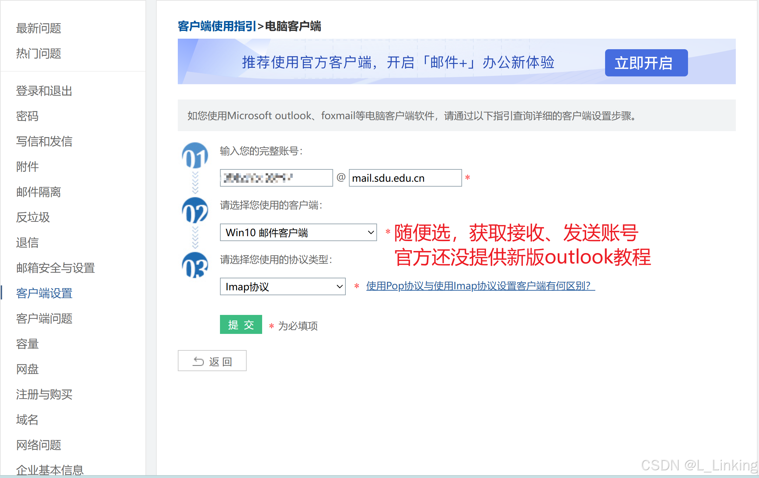Image resolution: width=759 pixels, height=478 pixels.
Task: Expand the Imap协议 protocol type dropdown
Action: tap(283, 287)
